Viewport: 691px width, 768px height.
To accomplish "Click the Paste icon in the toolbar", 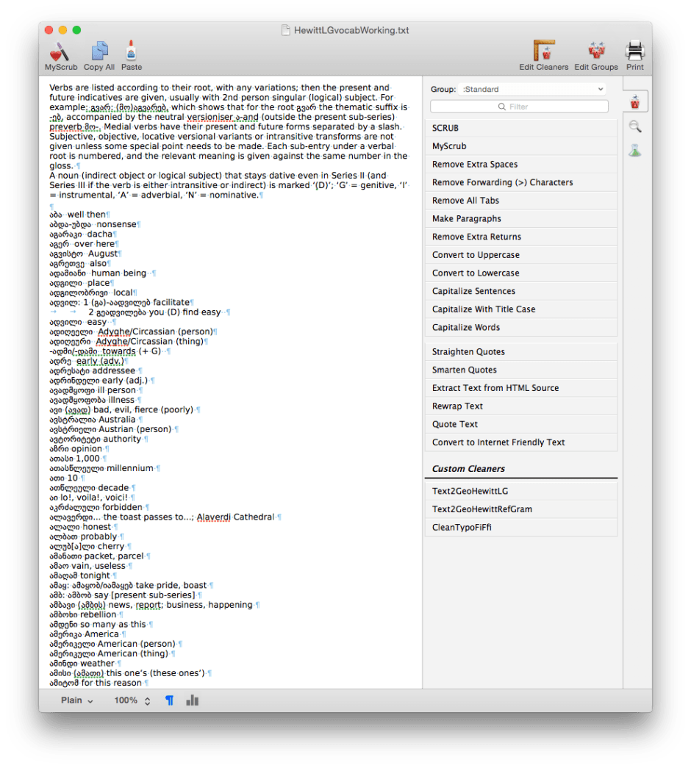I will pyautogui.click(x=131, y=54).
